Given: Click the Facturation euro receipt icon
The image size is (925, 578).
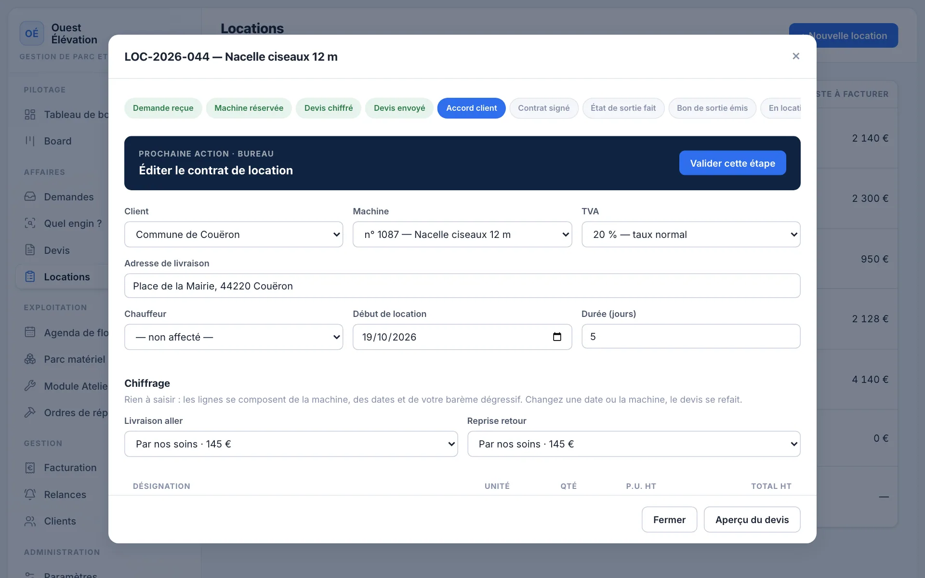Looking at the screenshot, I should pyautogui.click(x=30, y=468).
